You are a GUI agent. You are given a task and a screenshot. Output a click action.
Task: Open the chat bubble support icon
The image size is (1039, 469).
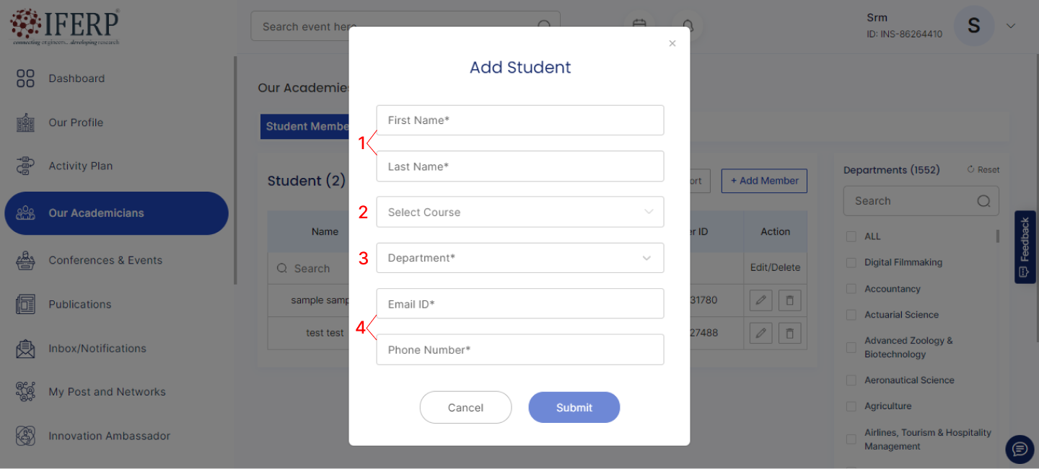point(1020,450)
